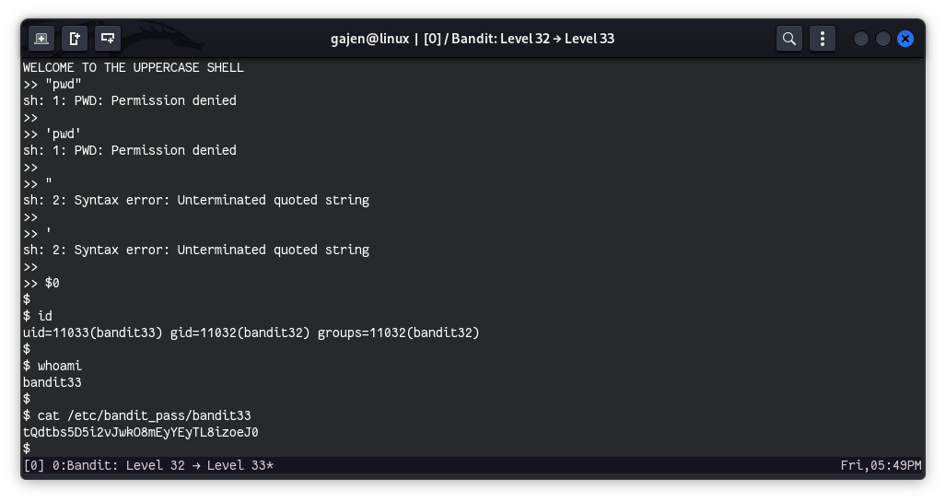
Task: Click the empty last '$' prompt line
Action: click(x=27, y=449)
